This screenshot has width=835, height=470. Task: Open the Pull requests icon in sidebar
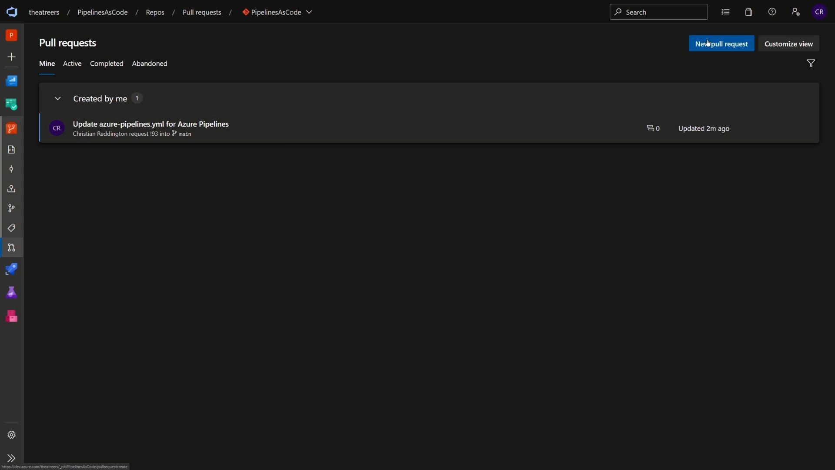(x=11, y=248)
